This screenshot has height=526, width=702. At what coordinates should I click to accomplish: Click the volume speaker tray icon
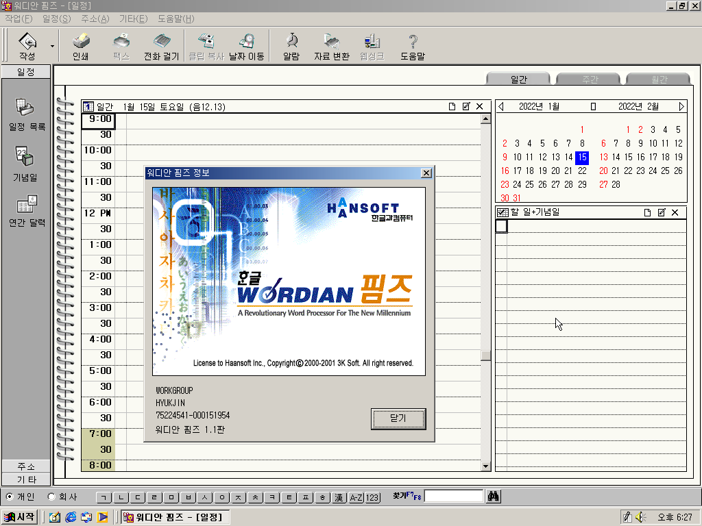pos(640,518)
